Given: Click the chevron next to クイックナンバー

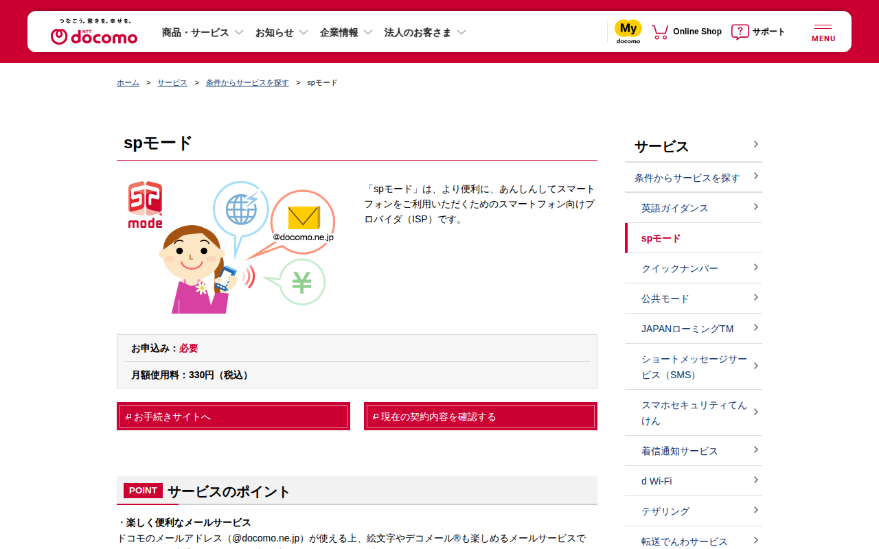Looking at the screenshot, I should click(755, 267).
